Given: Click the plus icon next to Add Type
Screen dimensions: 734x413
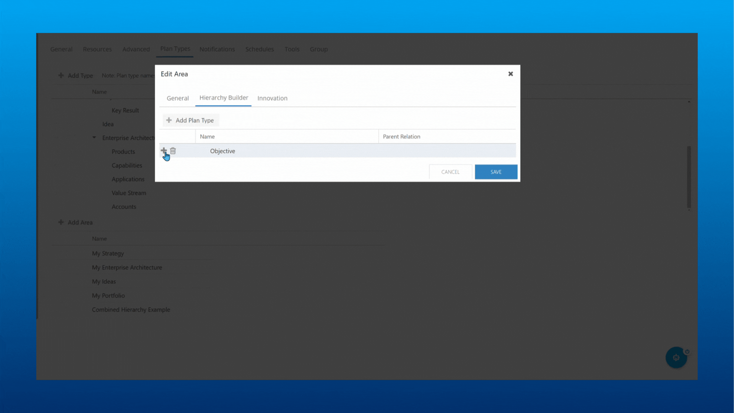Looking at the screenshot, I should [x=61, y=75].
